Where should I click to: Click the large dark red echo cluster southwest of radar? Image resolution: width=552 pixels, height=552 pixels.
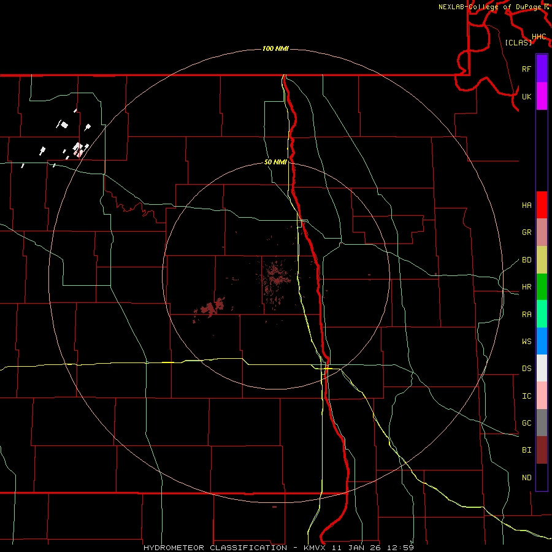pyautogui.click(x=210, y=308)
